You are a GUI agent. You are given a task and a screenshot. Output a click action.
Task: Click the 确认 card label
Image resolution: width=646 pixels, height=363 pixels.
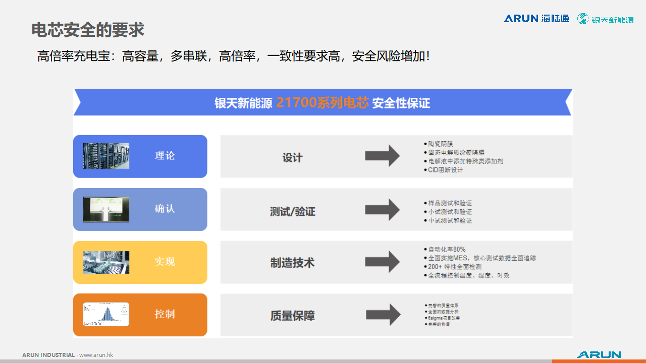click(165, 209)
